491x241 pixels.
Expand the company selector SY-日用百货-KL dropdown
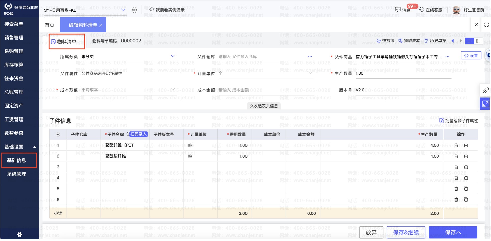123,10
